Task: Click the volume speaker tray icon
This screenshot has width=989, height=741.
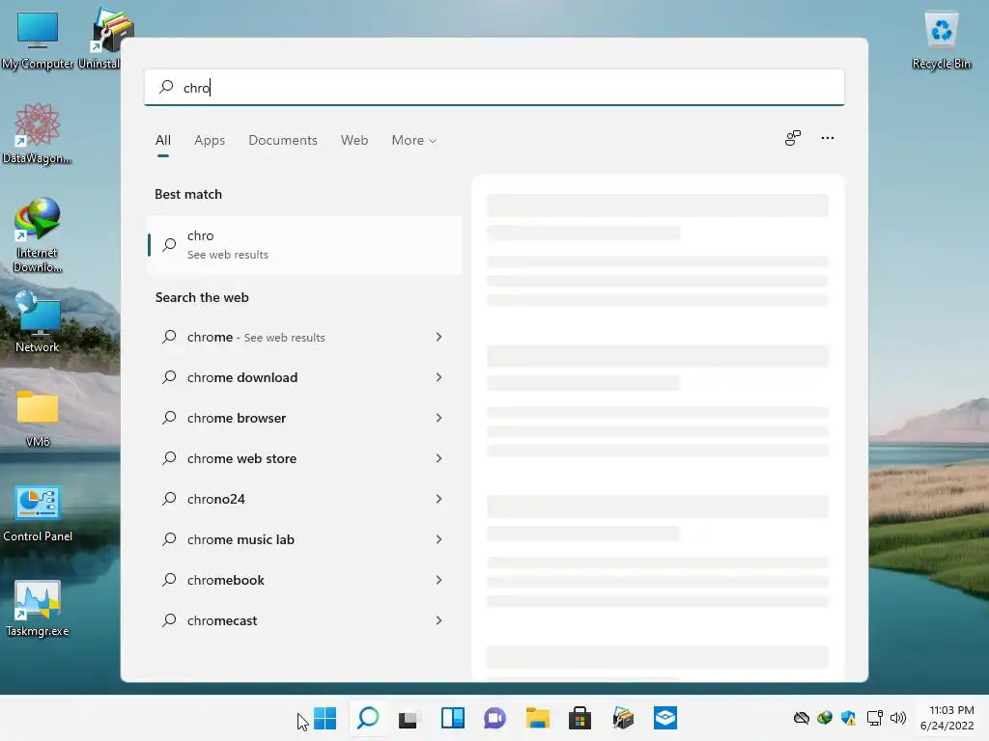Action: tap(898, 718)
